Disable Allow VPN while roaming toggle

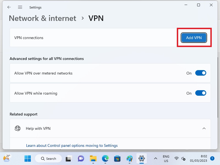pos(200,93)
